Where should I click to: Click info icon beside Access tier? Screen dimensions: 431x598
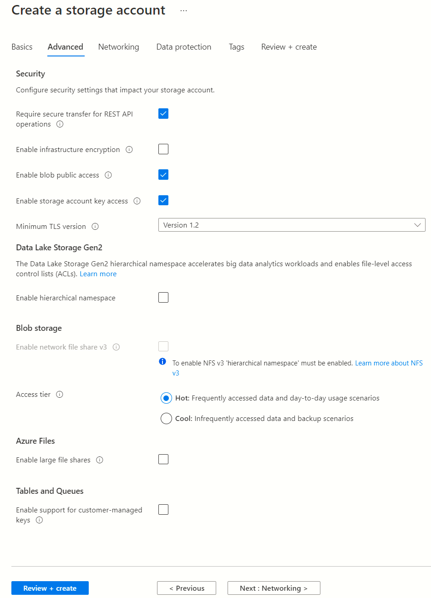[x=60, y=395]
